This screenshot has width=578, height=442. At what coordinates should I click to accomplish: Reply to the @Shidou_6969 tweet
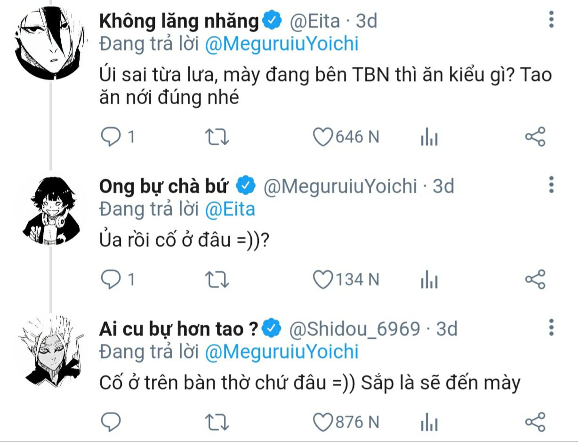point(112,422)
